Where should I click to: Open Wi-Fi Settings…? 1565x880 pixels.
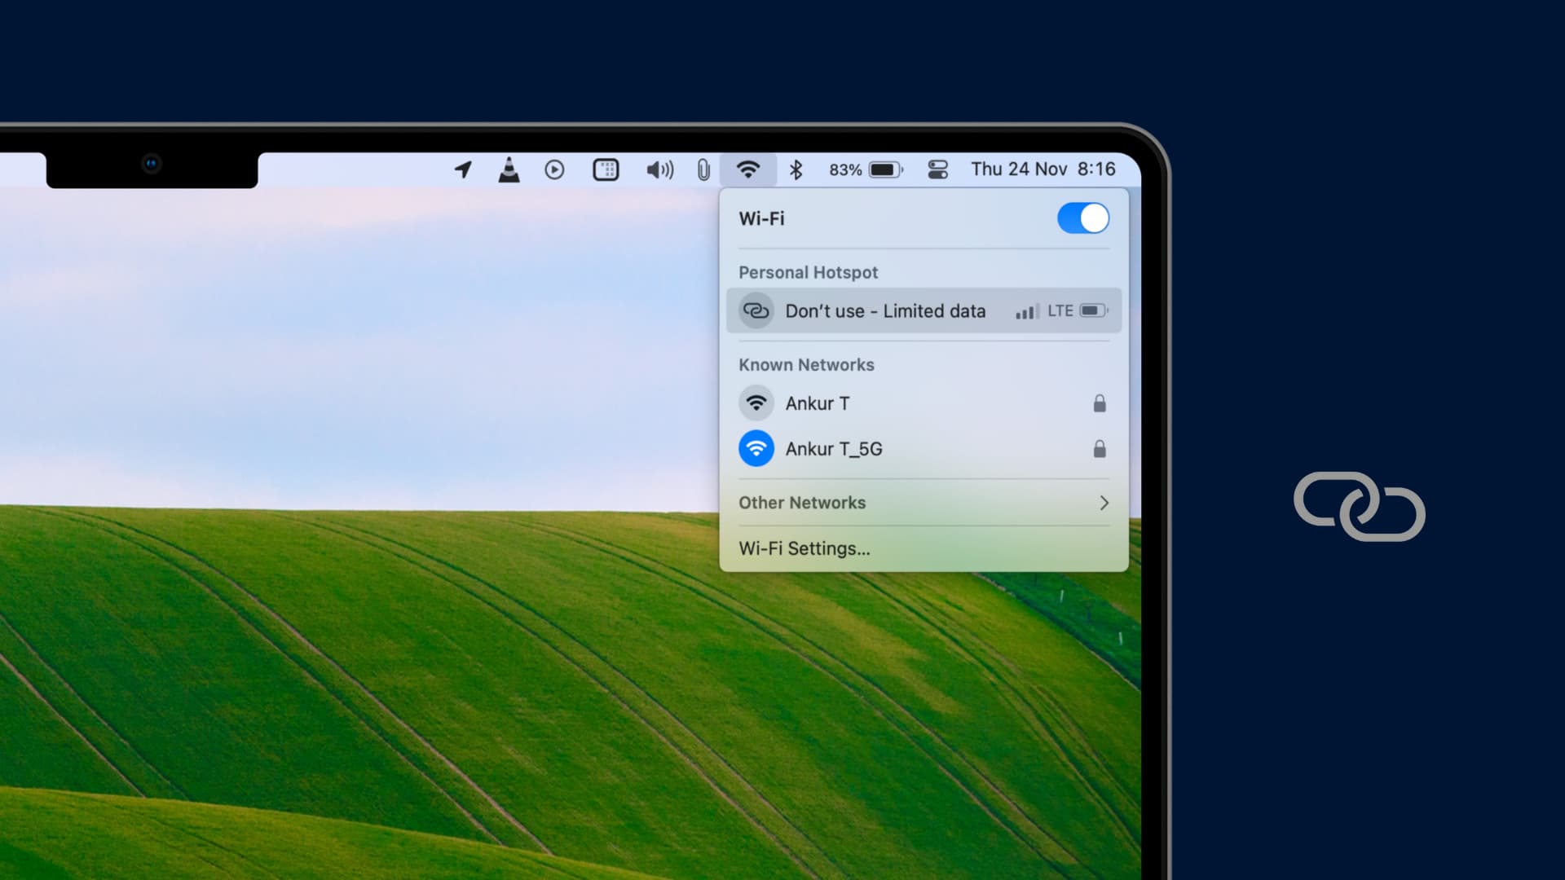point(804,548)
